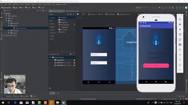Open the Logcat tool window
This screenshot has width=188, height=105.
click(24, 96)
